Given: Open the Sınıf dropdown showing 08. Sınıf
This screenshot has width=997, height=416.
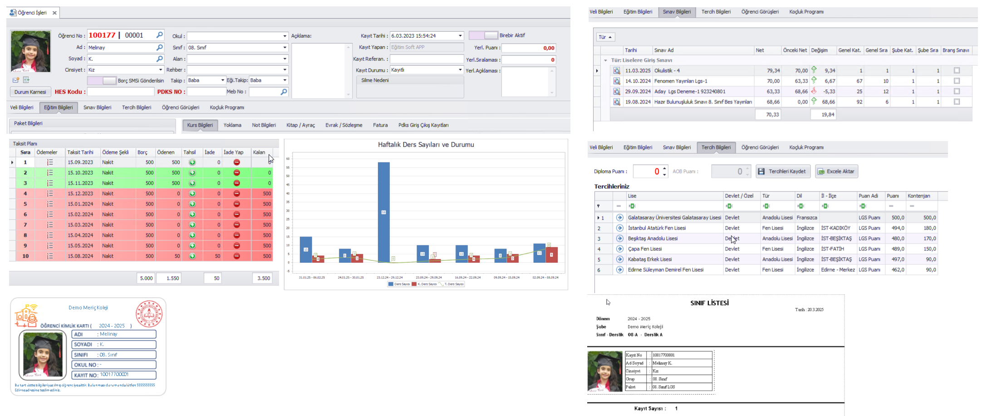Looking at the screenshot, I should click(x=285, y=47).
